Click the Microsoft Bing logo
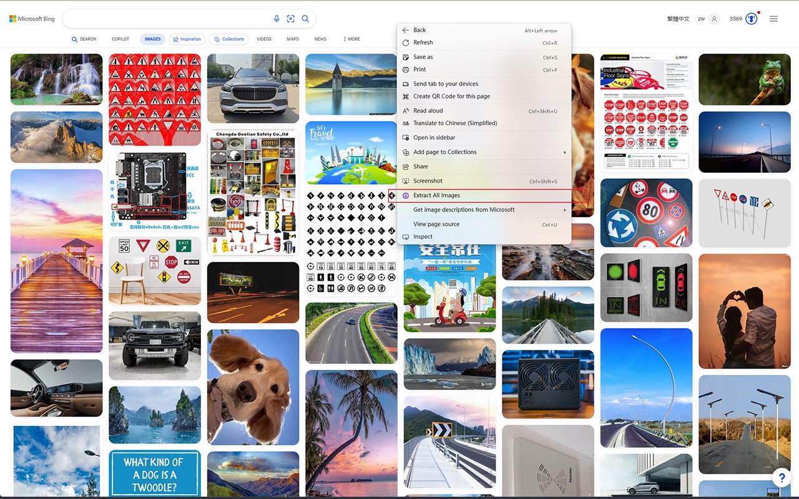Image resolution: width=799 pixels, height=499 pixels. [32, 19]
